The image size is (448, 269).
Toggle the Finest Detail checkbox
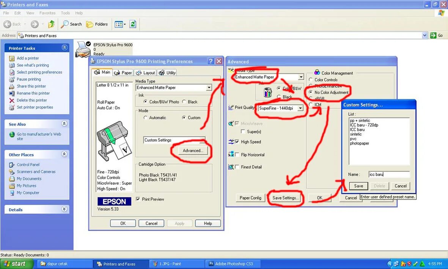click(237, 167)
